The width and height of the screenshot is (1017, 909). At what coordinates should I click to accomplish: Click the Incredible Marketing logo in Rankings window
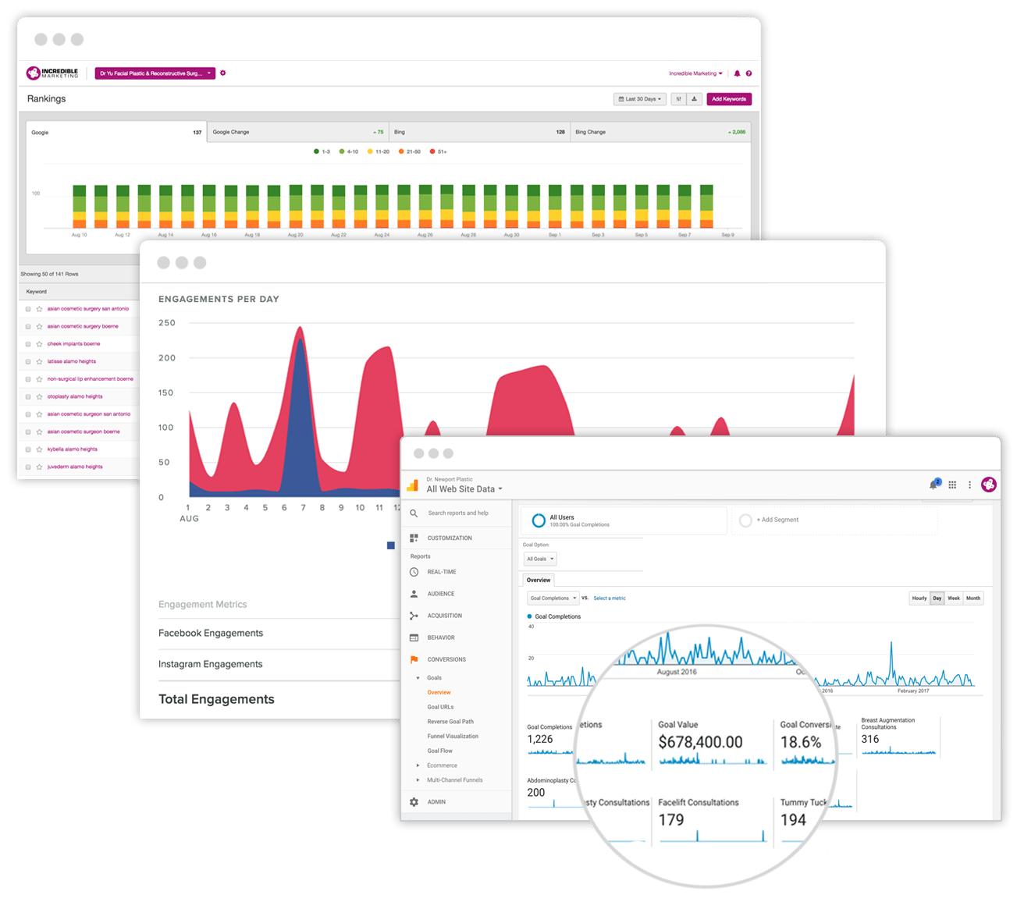(52, 73)
